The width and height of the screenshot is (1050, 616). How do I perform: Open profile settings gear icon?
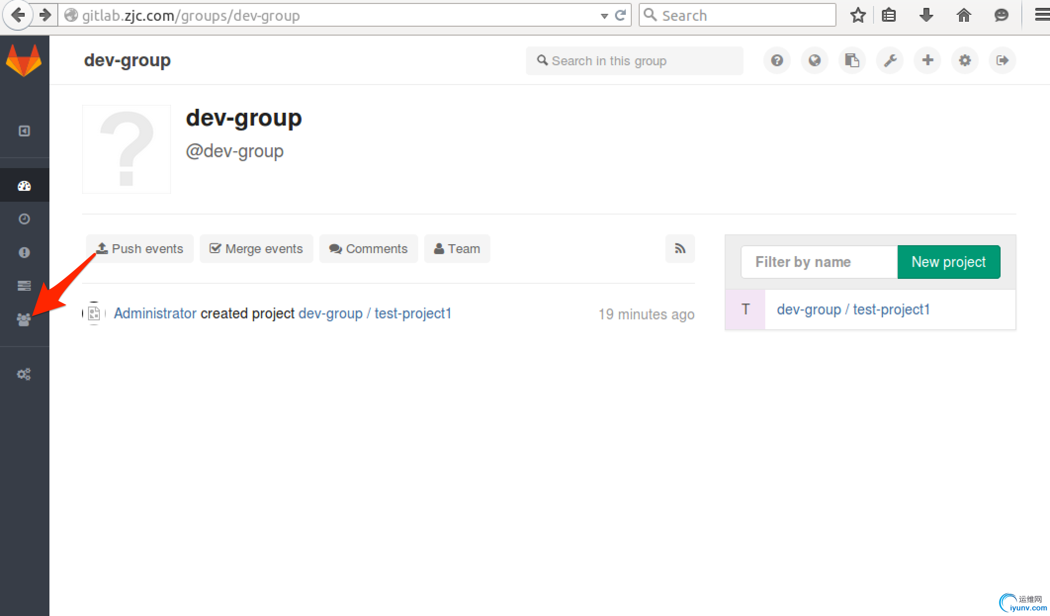965,60
